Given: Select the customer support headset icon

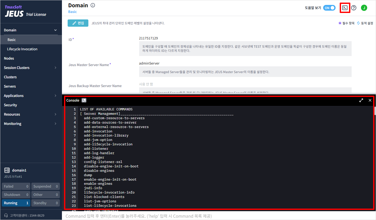Looking at the screenshot, I should pos(6,215).
